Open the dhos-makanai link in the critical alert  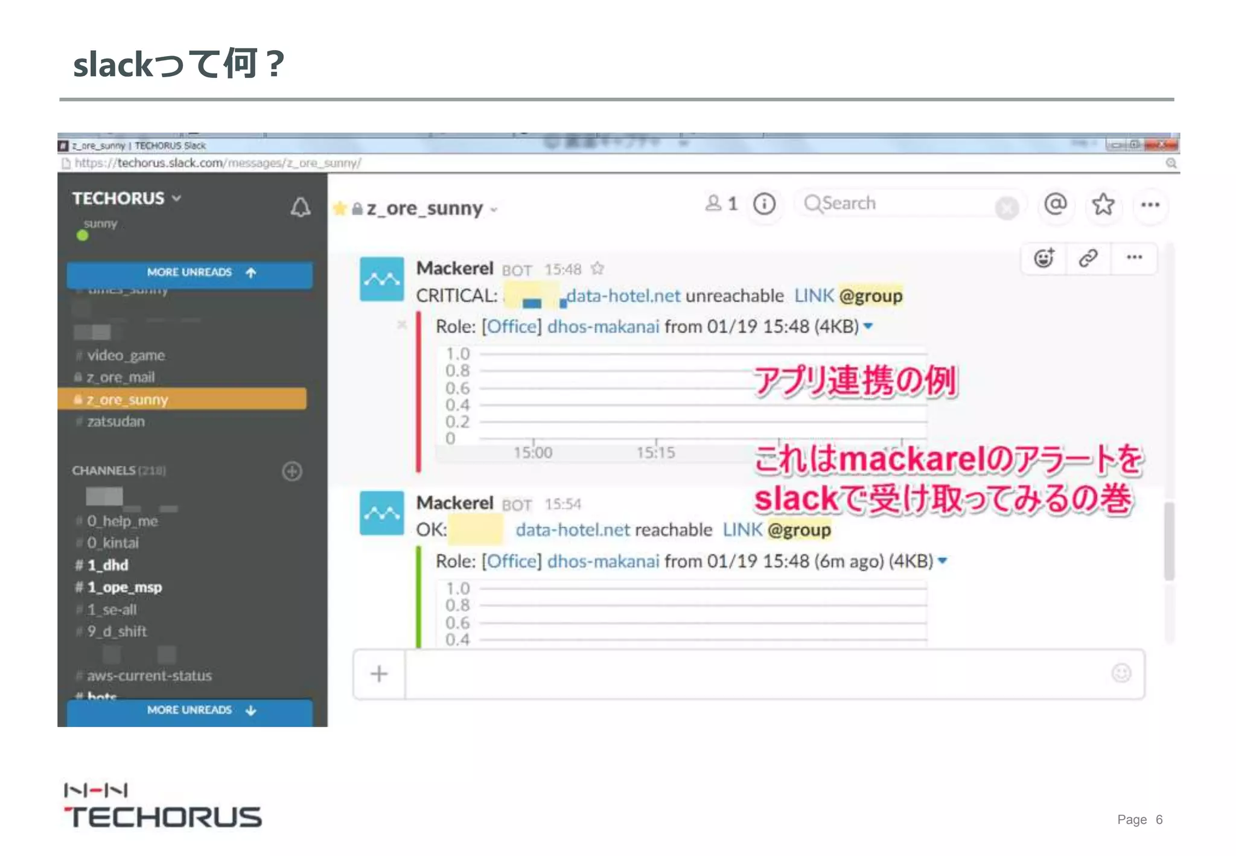click(x=603, y=327)
